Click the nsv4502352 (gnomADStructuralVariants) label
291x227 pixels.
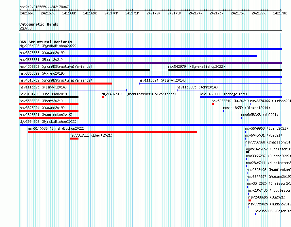click(56, 66)
